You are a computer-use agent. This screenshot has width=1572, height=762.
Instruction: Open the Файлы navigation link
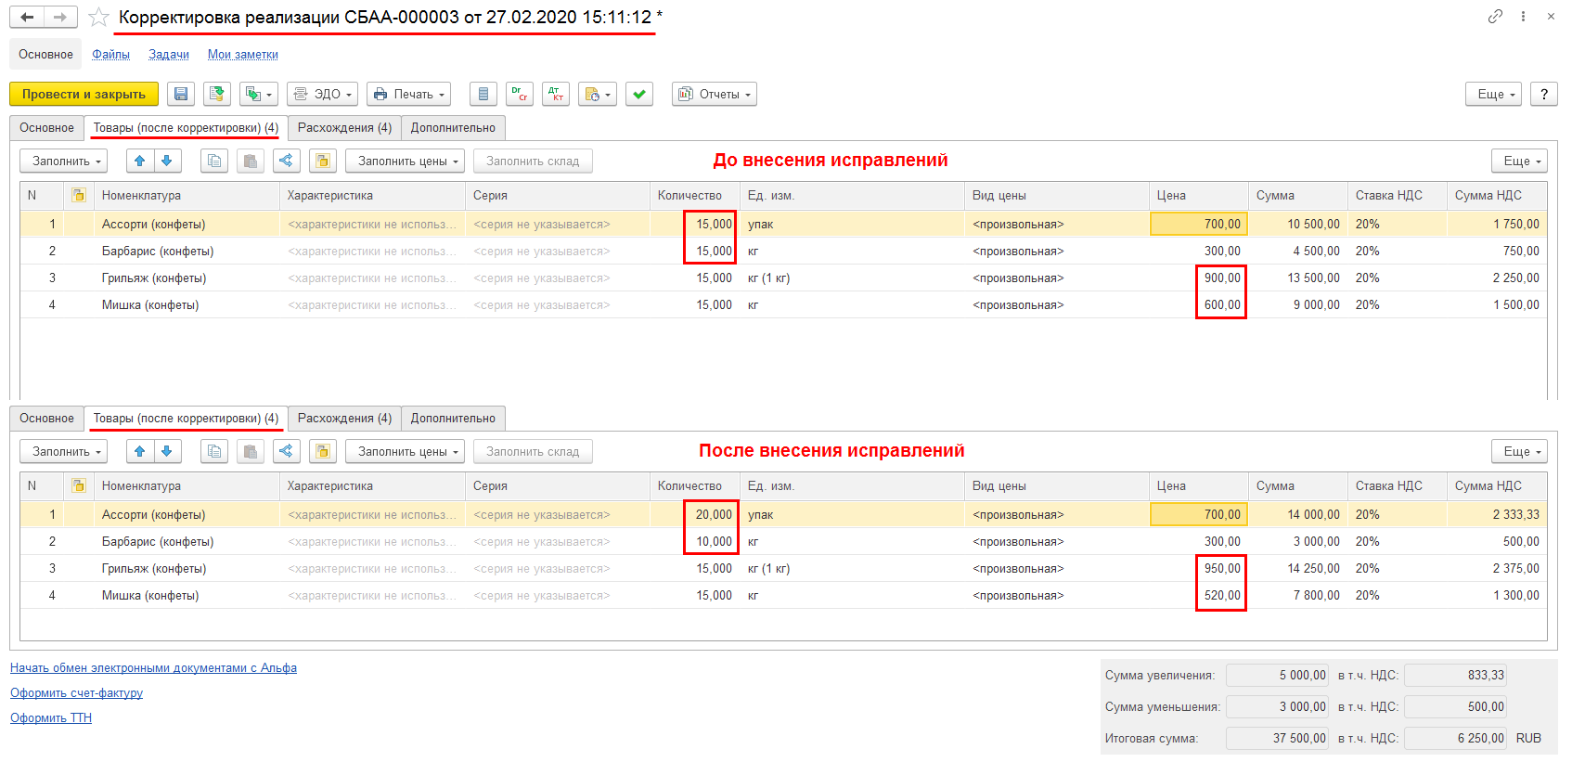click(110, 54)
